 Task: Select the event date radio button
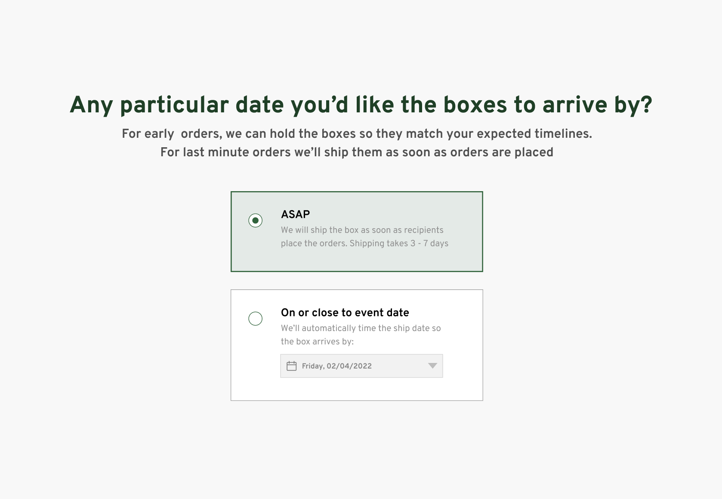(x=256, y=319)
